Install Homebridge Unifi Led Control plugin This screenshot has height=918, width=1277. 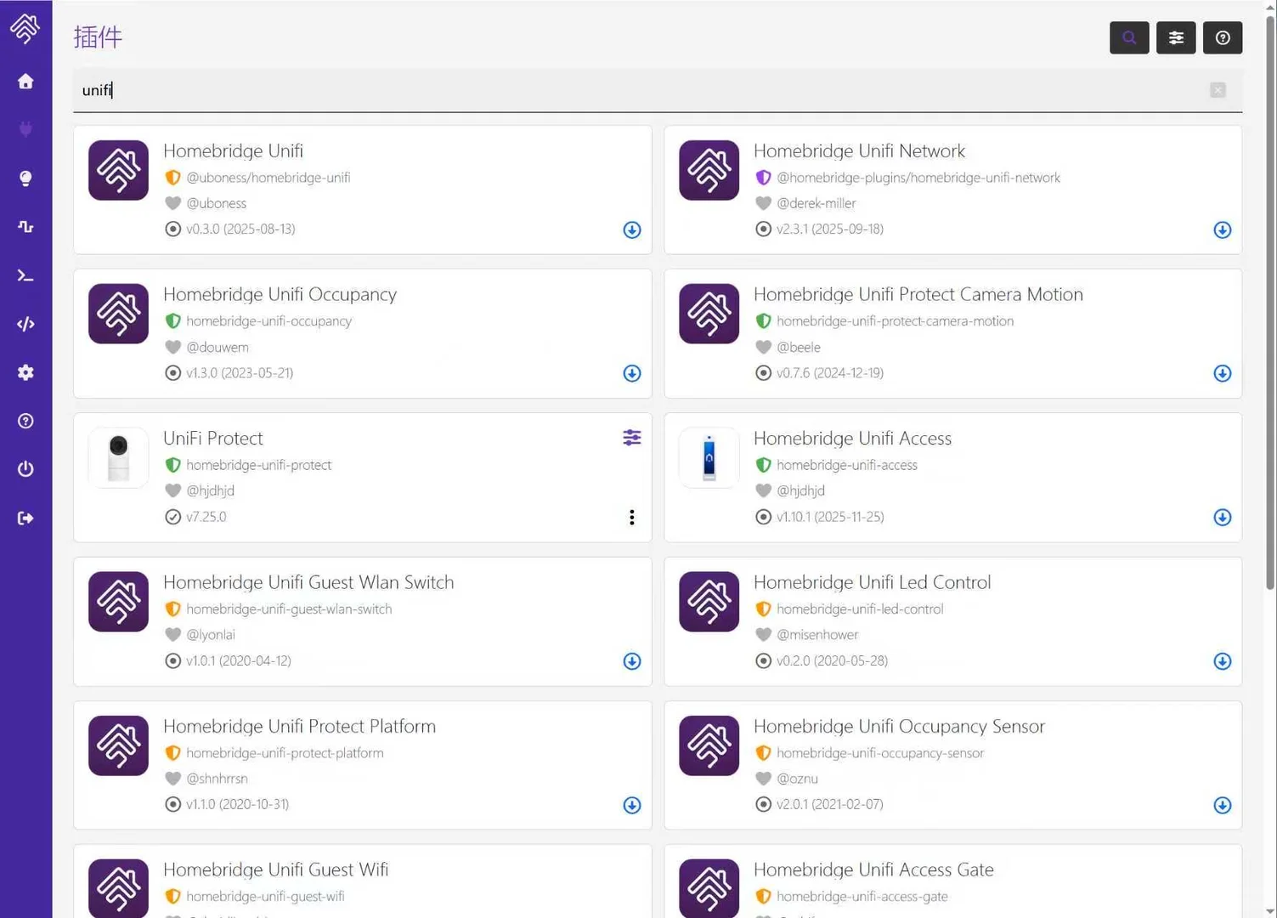[1223, 661]
